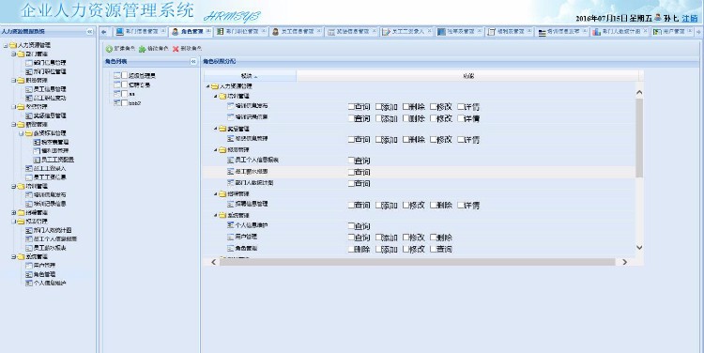Image resolution: width=704 pixels, height=353 pixels.
Task: Click the vertical scrollbar up arrow
Action: [x=639, y=93]
